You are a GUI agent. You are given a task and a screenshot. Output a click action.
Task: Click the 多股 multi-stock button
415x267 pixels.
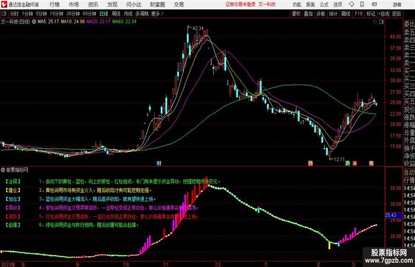coord(321,14)
